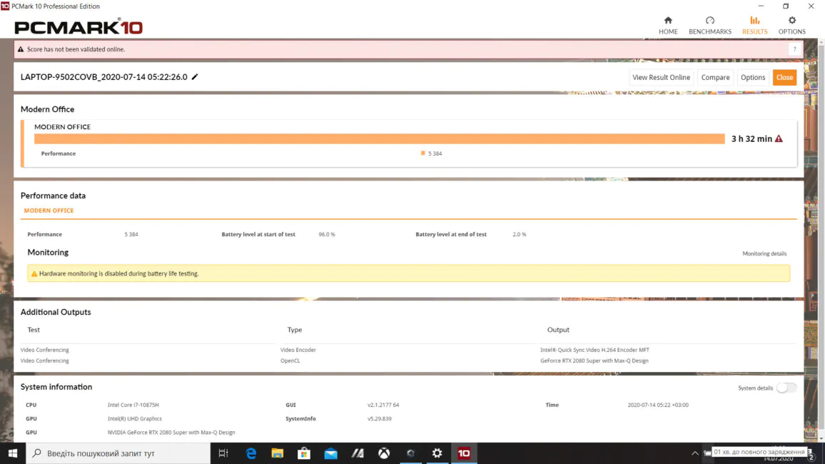This screenshot has width=825, height=464.
Task: Click the hardware monitoring disabled notice
Action: click(408, 273)
